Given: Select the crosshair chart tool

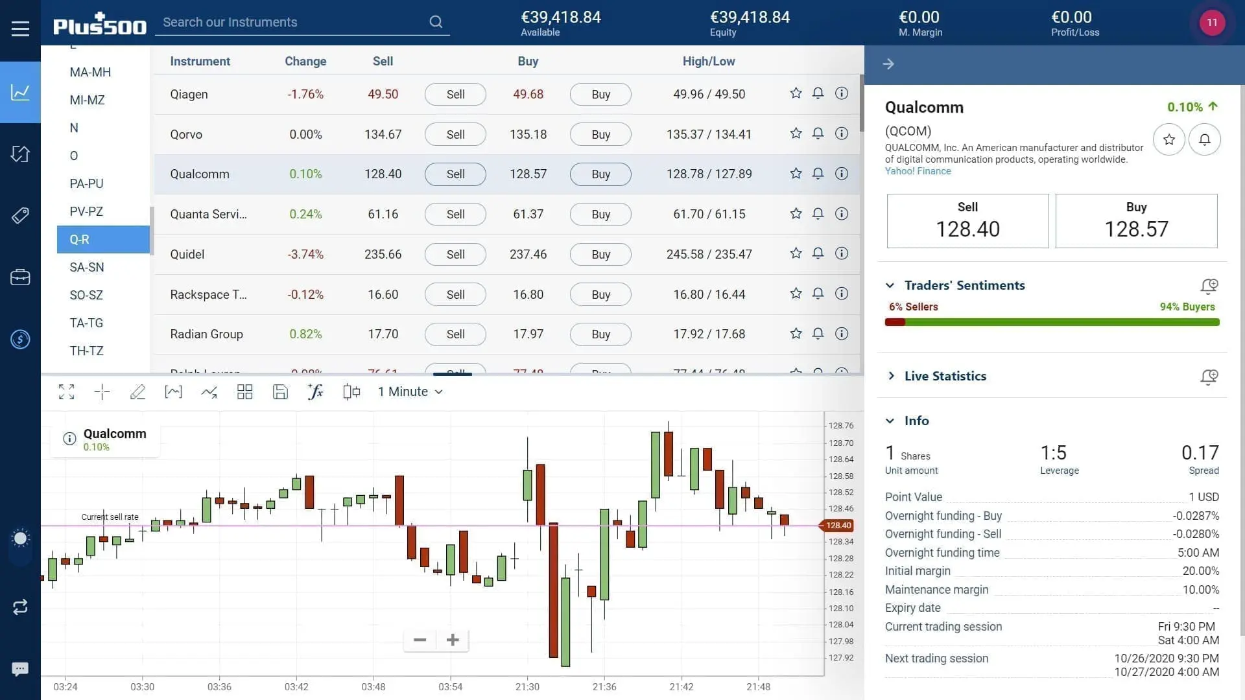Looking at the screenshot, I should click(102, 391).
